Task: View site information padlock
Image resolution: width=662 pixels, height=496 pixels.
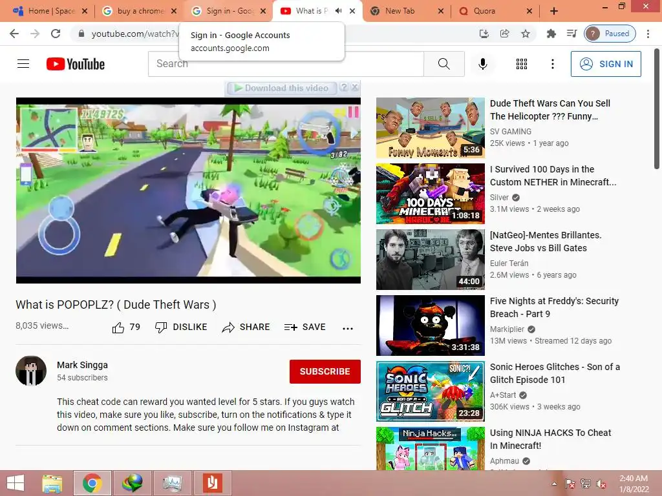Action: tap(81, 34)
